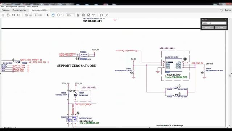Image resolution: width=232 pixels, height=131 pixels.
Task: Print the document using the printer icon
Action: 8,15
